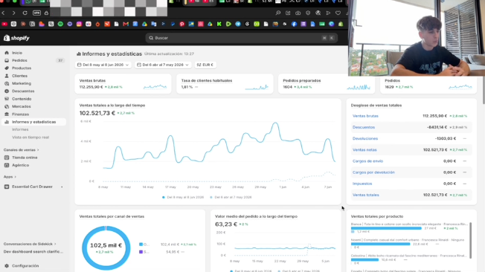Open the Gmail bookmark icon
The image size is (485, 272).
point(126,24)
